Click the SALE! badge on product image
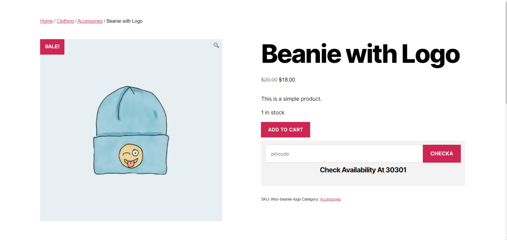Viewport: 507px width, 240px height. click(52, 46)
